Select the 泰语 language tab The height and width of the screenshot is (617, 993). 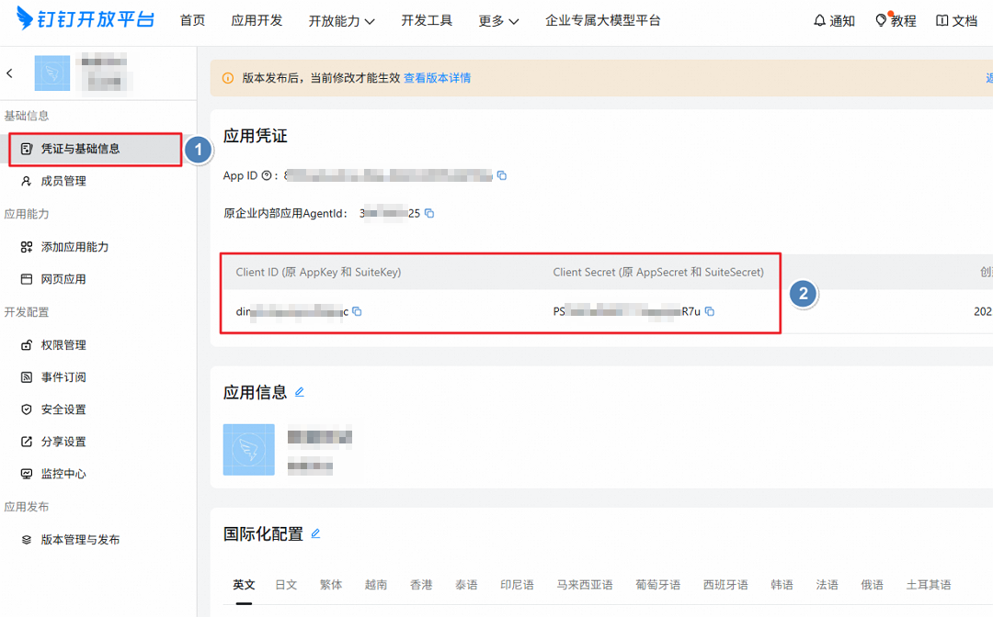(x=466, y=585)
